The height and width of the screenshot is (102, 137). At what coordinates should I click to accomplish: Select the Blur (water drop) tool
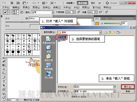pos(4,69)
